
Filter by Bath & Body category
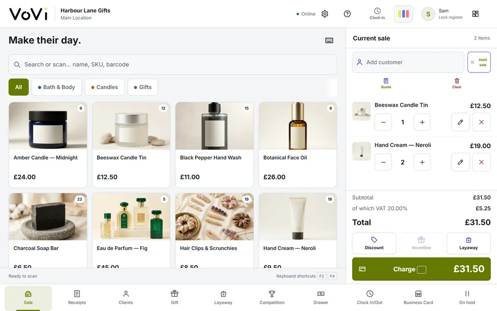(x=56, y=87)
